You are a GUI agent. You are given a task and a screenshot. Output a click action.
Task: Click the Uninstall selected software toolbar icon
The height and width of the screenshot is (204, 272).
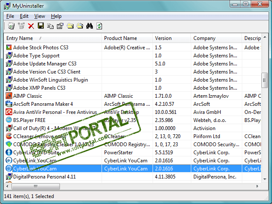[11, 26]
